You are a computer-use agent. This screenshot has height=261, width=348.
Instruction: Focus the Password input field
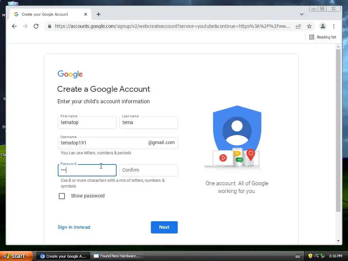click(x=87, y=170)
